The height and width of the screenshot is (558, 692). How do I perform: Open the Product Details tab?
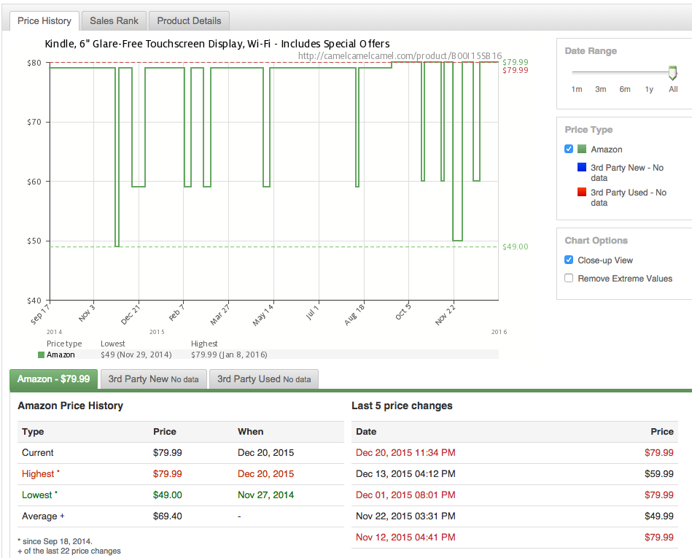pos(189,20)
